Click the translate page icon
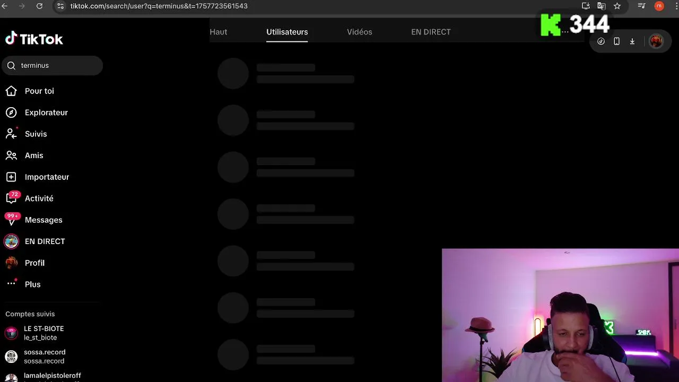 coord(602,6)
